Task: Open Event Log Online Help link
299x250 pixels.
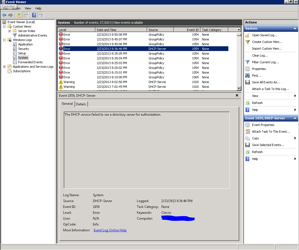Action: tap(110, 230)
